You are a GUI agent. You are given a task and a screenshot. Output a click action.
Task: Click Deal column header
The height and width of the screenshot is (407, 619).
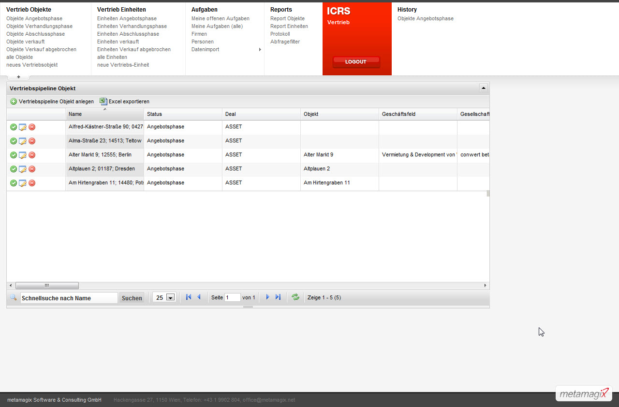[x=262, y=114]
